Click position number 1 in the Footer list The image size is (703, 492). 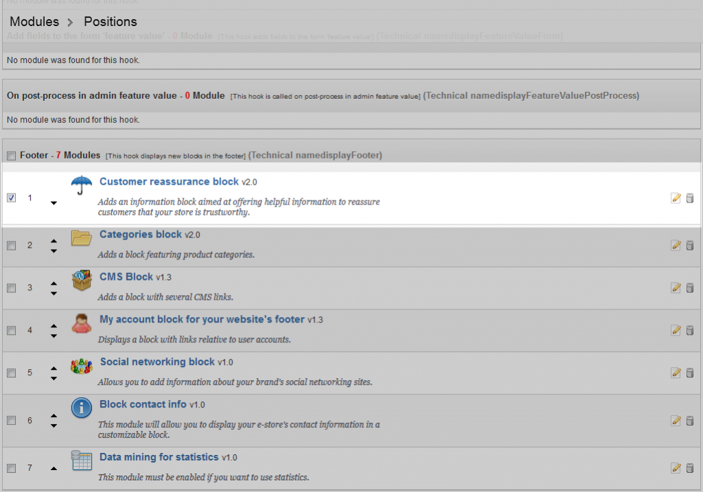pyautogui.click(x=30, y=198)
